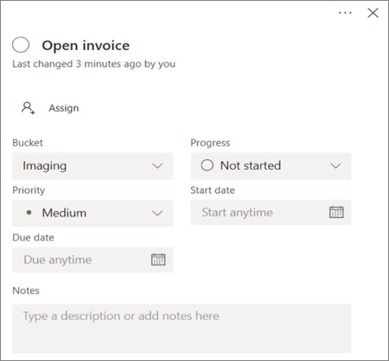Expand Progress dropdown chevron arrow
The width and height of the screenshot is (389, 361).
point(335,166)
